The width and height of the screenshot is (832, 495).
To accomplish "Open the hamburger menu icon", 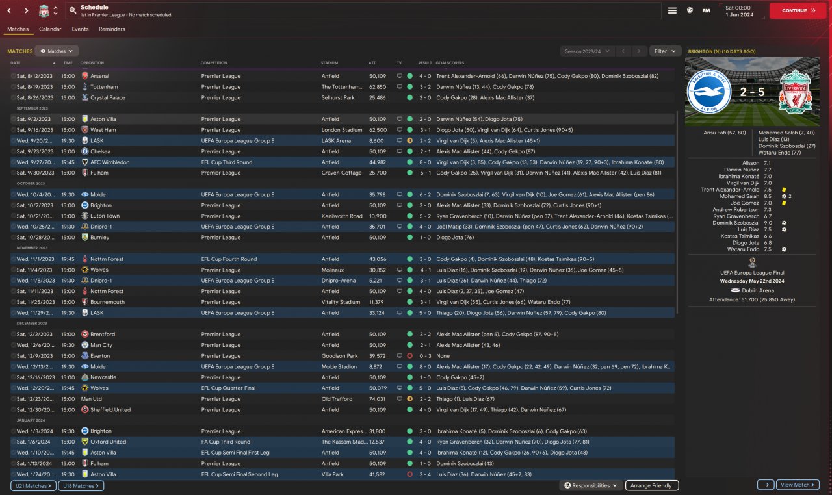I will click(x=672, y=11).
